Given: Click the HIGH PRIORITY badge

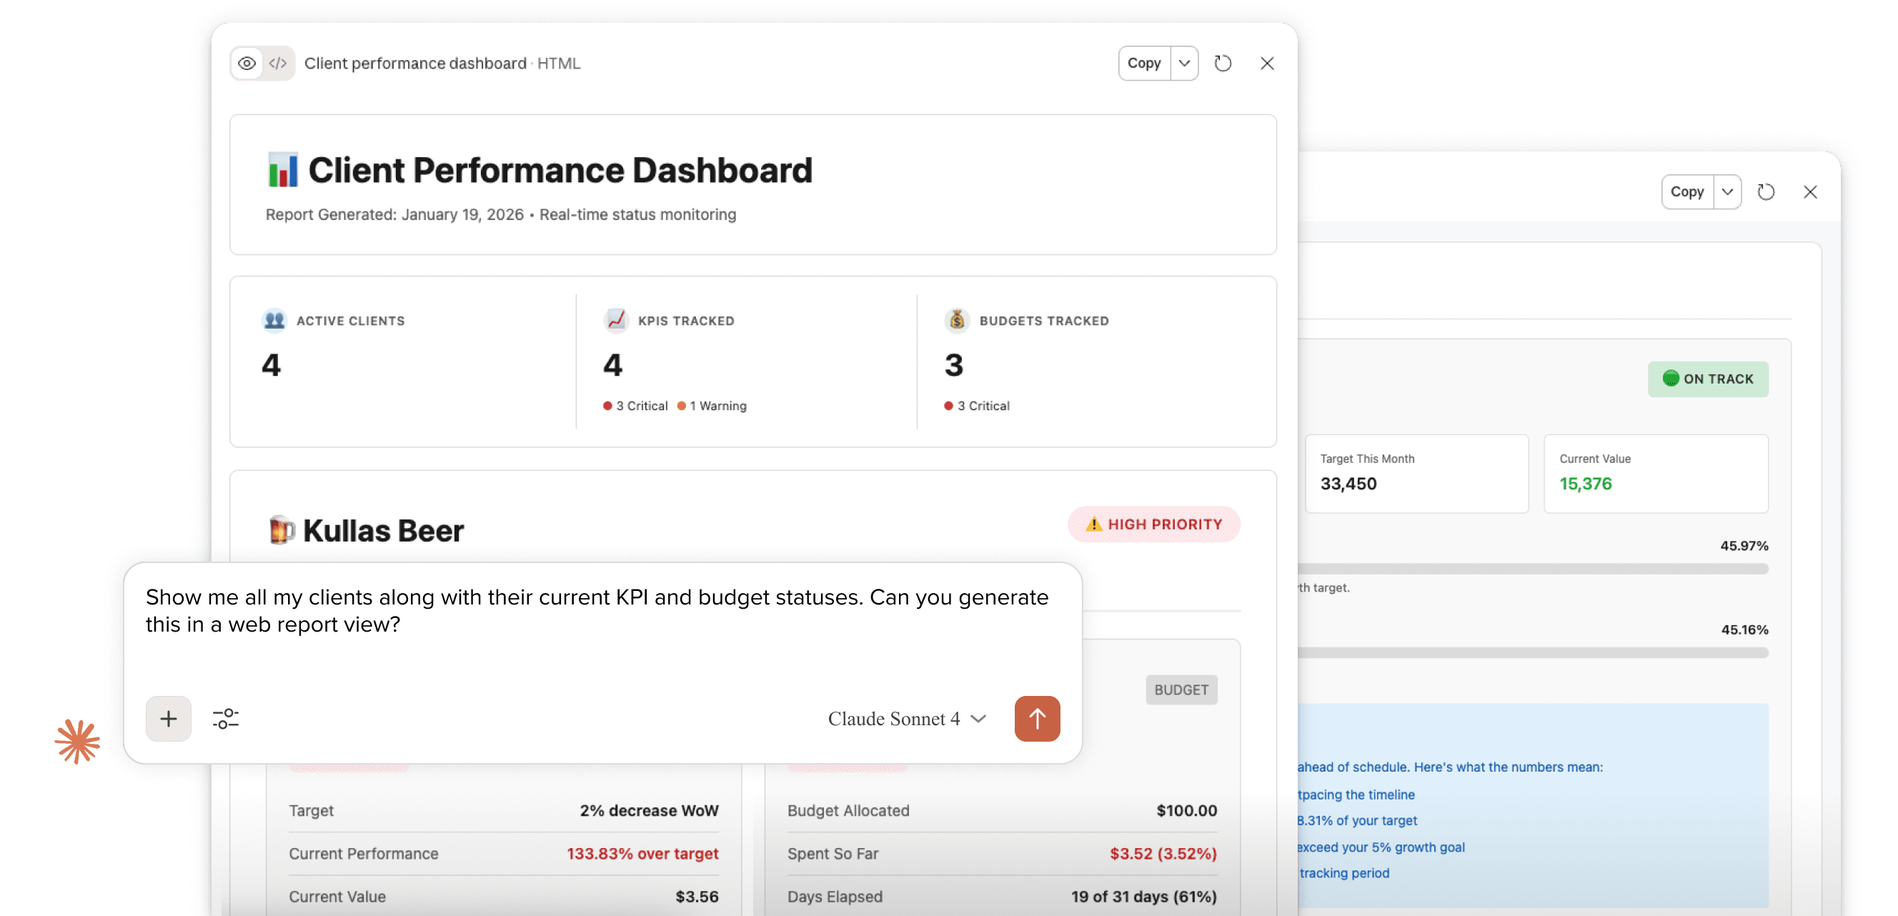Looking at the screenshot, I should tap(1154, 524).
